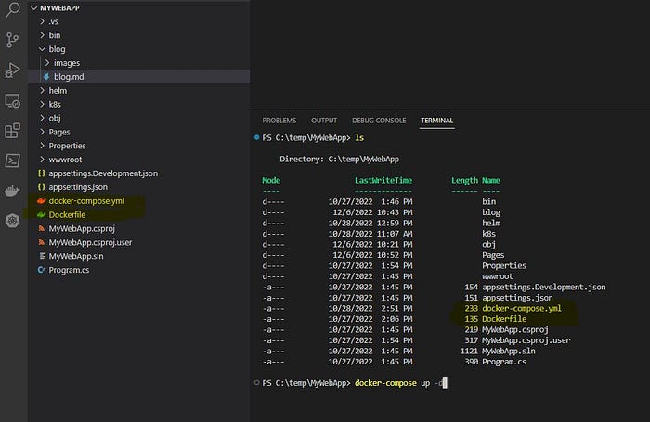The width and height of the screenshot is (650, 422).
Task: Open the Kubernetes view in the activity bar
Action: 12,221
